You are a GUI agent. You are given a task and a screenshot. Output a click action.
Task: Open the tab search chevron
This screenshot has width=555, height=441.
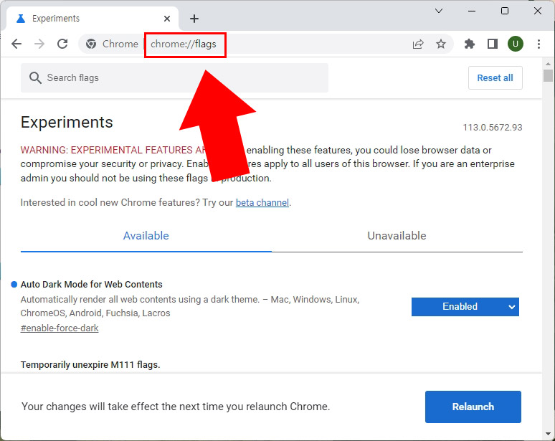[x=439, y=11]
